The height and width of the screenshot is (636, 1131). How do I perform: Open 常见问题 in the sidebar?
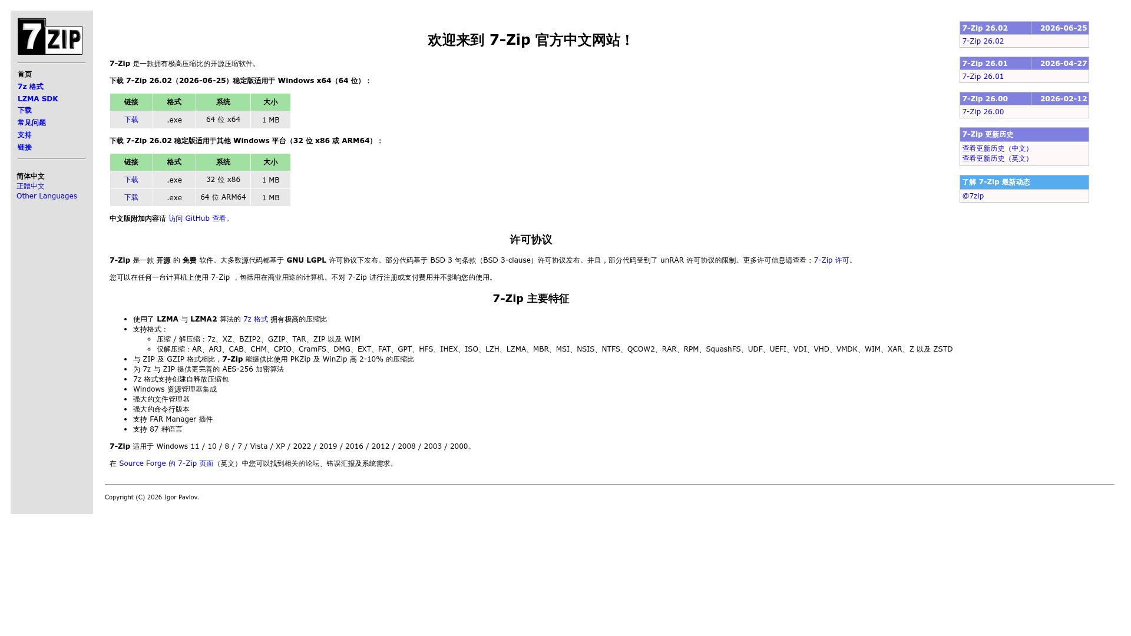tap(32, 122)
